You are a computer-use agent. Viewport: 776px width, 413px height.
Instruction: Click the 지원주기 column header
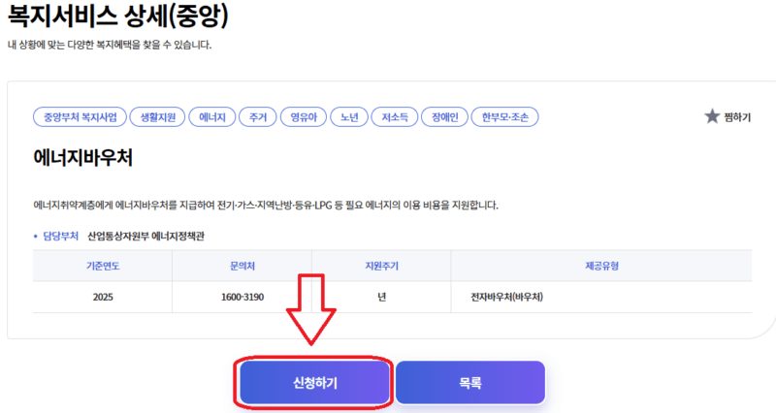click(381, 266)
